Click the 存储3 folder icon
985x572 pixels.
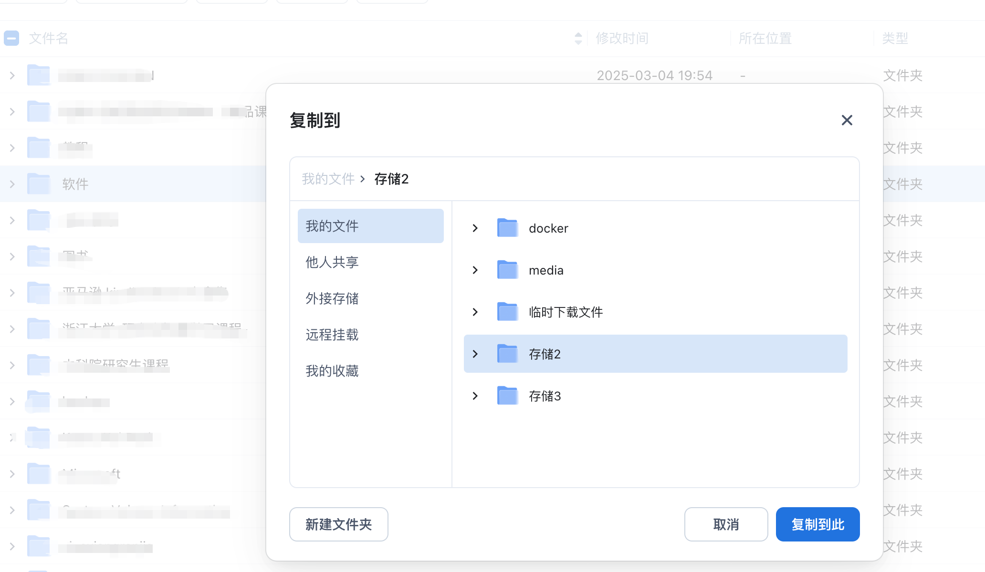point(507,396)
